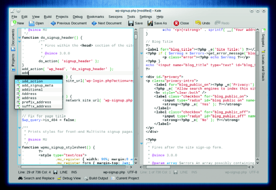This screenshot has height=190, width=276.
Task: Toggle LINE selection mode in left status bar
Action: pyautogui.click(x=64, y=172)
